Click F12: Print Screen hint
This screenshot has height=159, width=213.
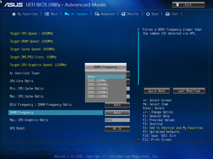[157, 140]
